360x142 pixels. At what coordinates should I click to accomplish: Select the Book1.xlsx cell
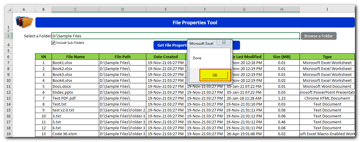[x=75, y=63]
